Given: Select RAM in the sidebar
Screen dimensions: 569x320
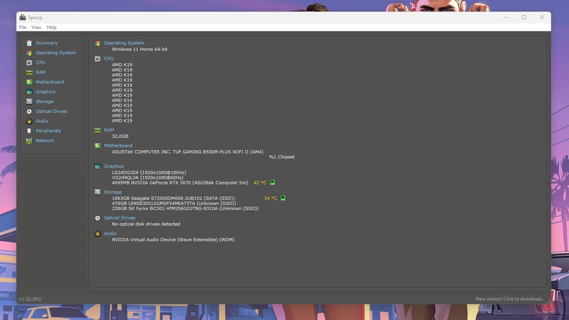Looking at the screenshot, I should tap(41, 72).
